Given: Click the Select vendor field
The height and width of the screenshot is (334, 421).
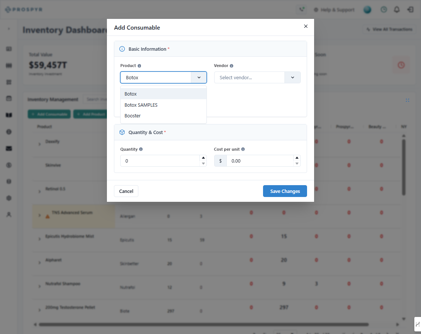Looking at the screenshot, I should (x=249, y=77).
